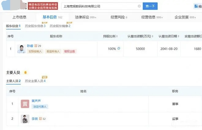The image size is (202, 130).
Task: Select the 主要人员 2 sub-tab
Action: [13, 81]
